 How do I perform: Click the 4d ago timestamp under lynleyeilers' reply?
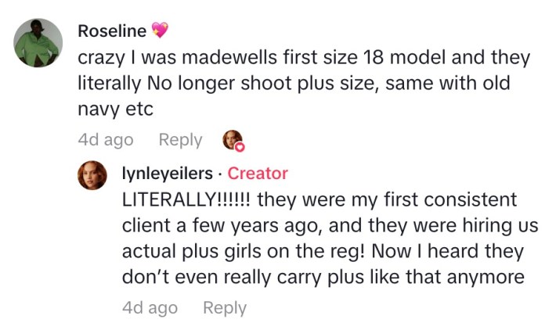click(x=150, y=308)
